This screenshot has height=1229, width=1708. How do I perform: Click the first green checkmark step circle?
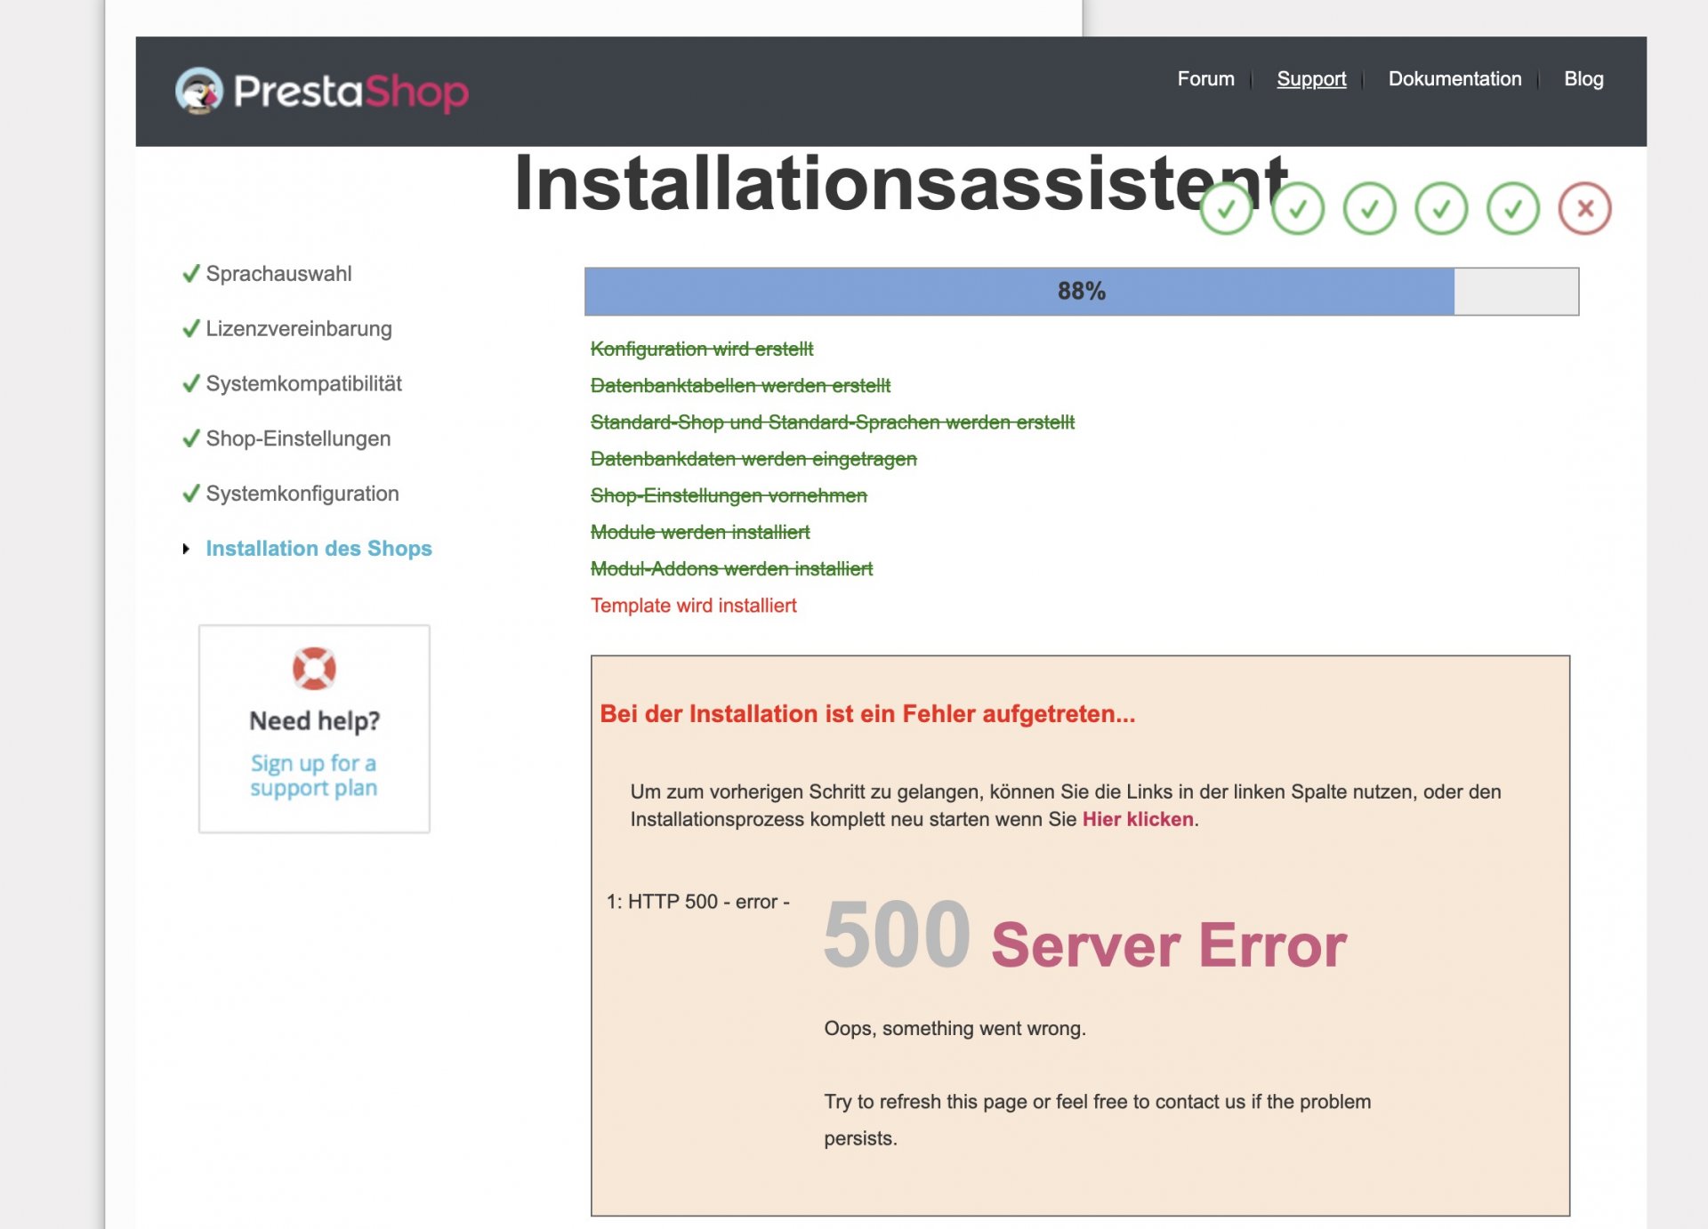coord(1226,209)
